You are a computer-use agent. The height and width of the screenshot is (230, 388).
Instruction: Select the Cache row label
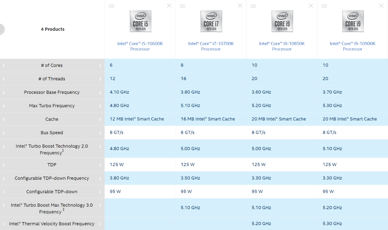click(52, 119)
